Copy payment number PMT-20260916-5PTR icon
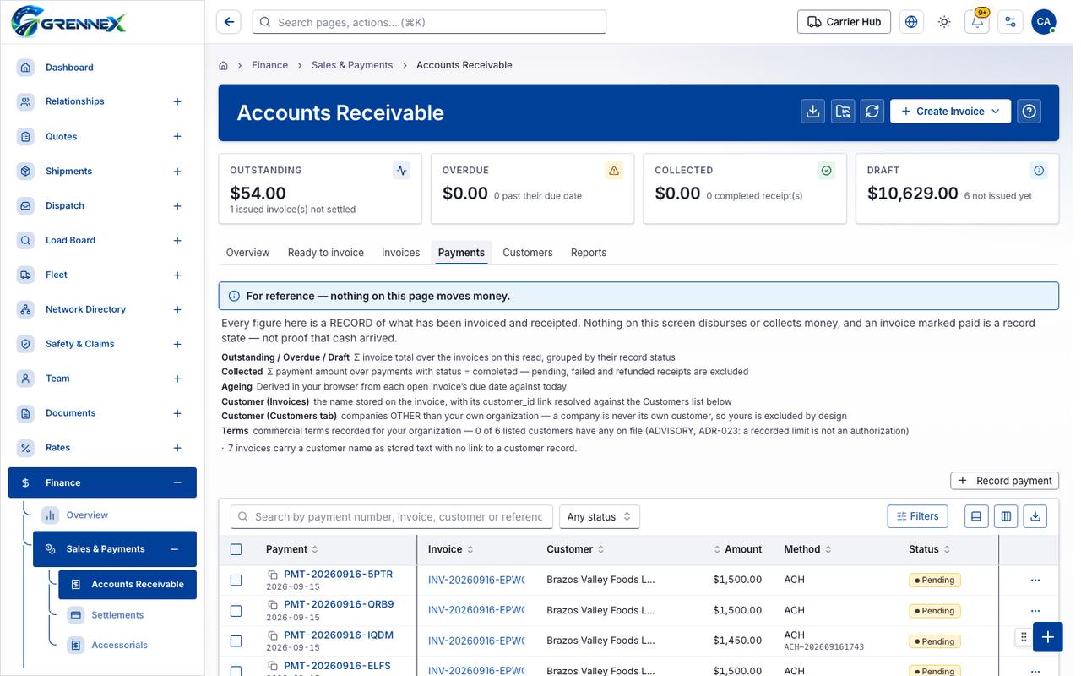The width and height of the screenshot is (1081, 676). [274, 575]
